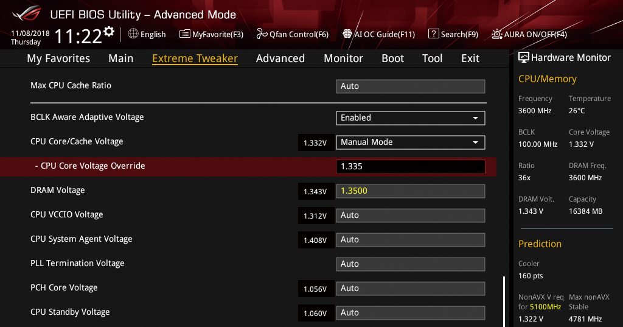
Task: Select CPU Core Voltage Override row label
Action: [x=90, y=166]
